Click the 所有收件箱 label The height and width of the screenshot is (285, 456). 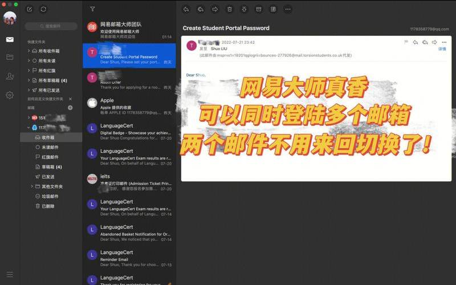click(x=49, y=51)
